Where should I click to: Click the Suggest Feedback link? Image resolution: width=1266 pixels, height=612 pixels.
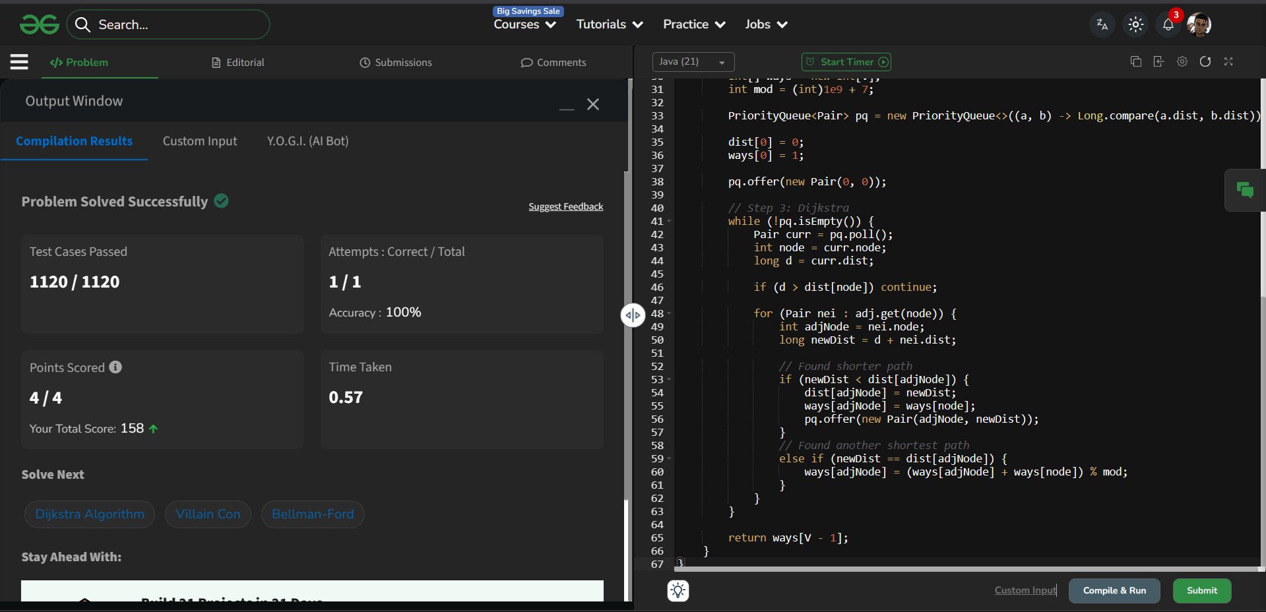[x=565, y=207]
